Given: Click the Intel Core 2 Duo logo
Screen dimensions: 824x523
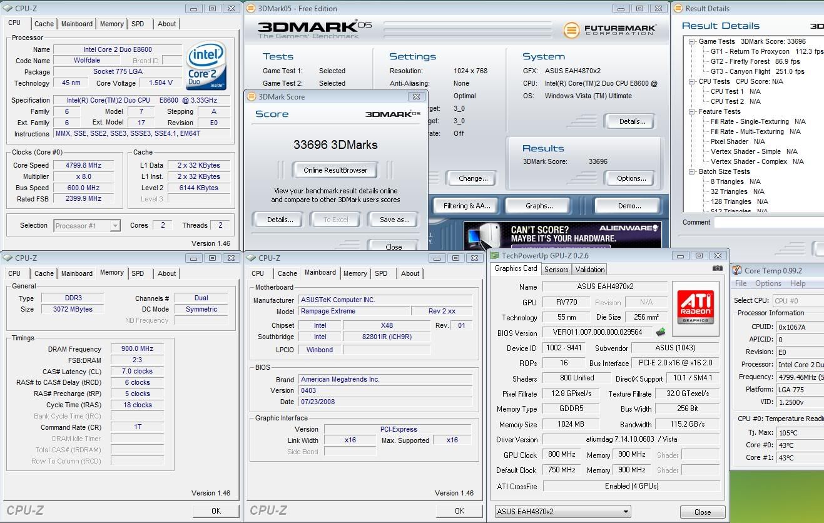Looking at the screenshot, I should point(206,66).
